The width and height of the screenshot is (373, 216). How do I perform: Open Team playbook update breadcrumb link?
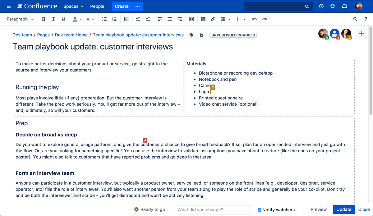pos(138,35)
